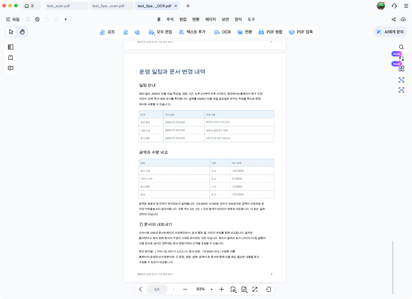Viewport: 412px width, 299px height.
Task: Select the 강조 highlight tool
Action: 107,32
